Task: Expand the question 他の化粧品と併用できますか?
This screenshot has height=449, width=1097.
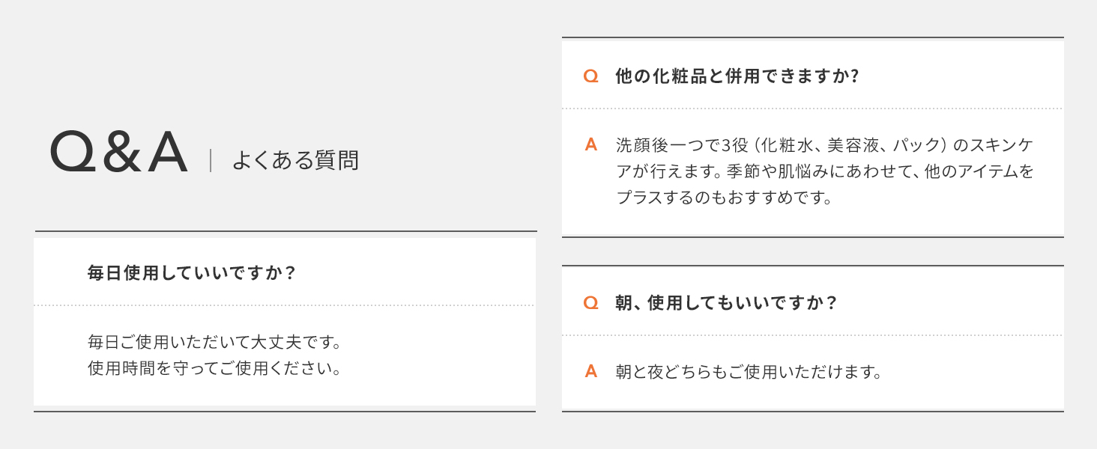Action: pyautogui.click(x=736, y=76)
